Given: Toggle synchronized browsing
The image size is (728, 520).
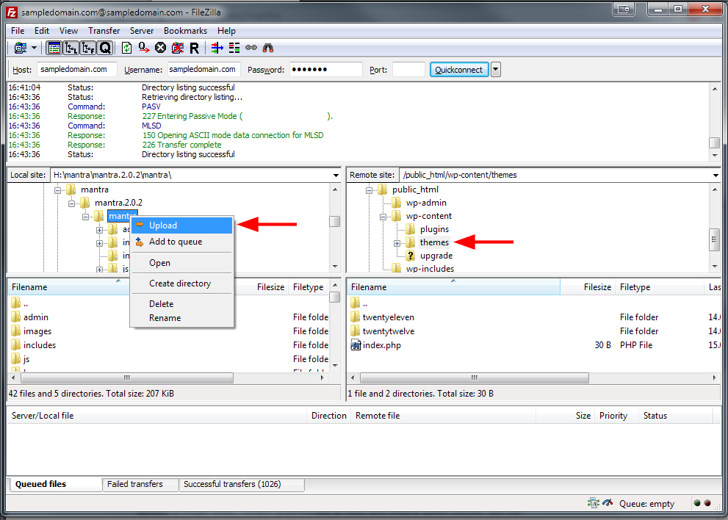Looking at the screenshot, I should click(251, 48).
